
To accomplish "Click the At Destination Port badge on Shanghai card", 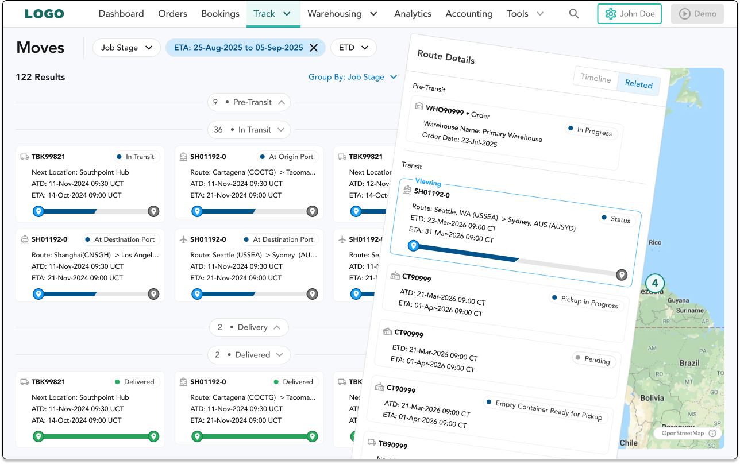I will pos(120,239).
